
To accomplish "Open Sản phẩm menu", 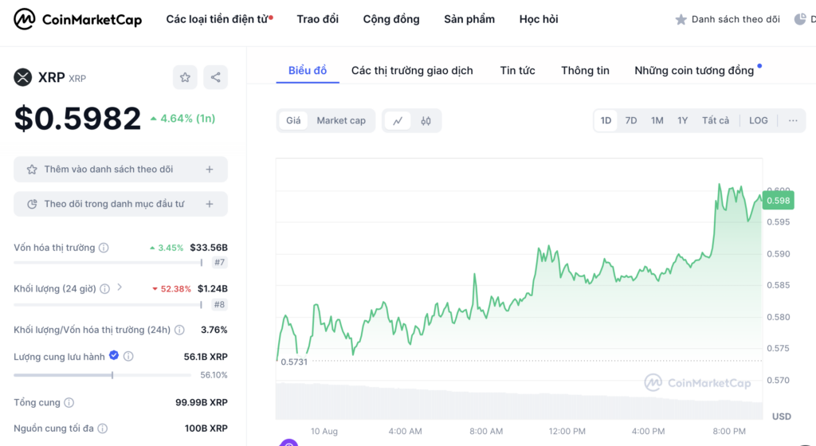I will [x=469, y=19].
